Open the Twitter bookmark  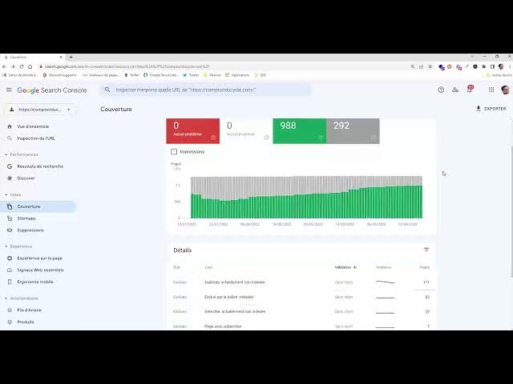coord(191,75)
